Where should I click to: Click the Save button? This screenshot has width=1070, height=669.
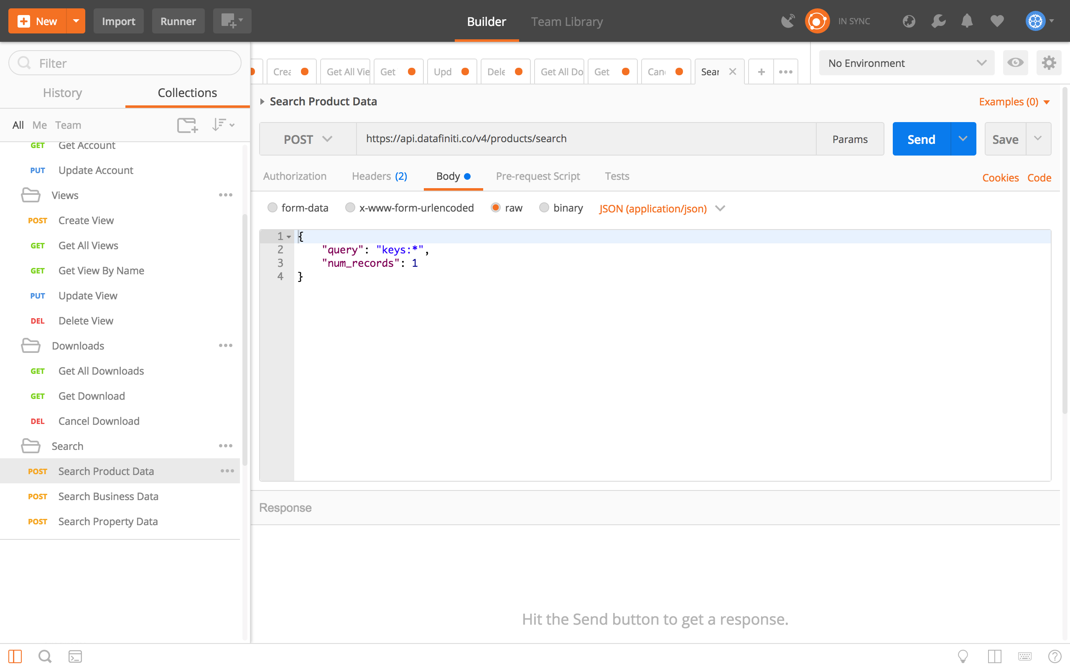(x=1005, y=139)
